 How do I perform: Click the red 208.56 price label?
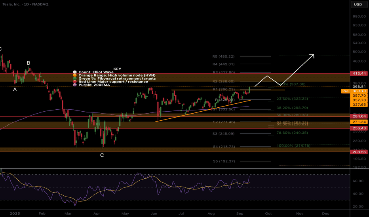point(359,152)
